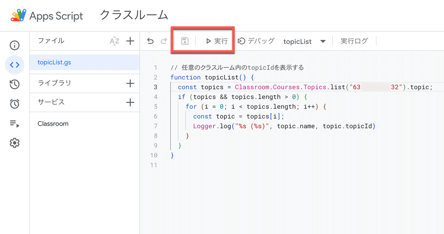
Task: Open the Triggers alarm clock icon
Action: tap(14, 104)
